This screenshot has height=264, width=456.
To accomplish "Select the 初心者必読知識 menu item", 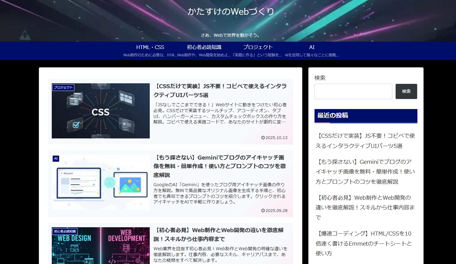I will coord(204,47).
